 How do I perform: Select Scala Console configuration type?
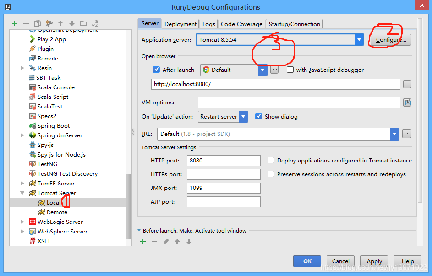(56, 87)
